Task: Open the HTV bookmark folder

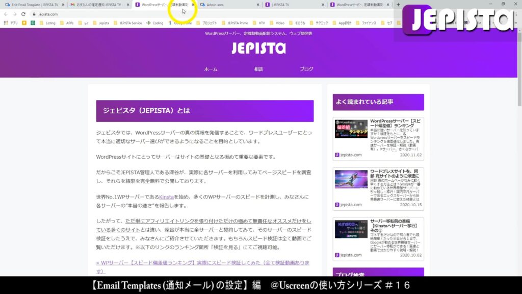Action: [258, 23]
